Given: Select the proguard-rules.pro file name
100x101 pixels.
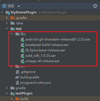Looking at the screenshot, I should point(36,83).
